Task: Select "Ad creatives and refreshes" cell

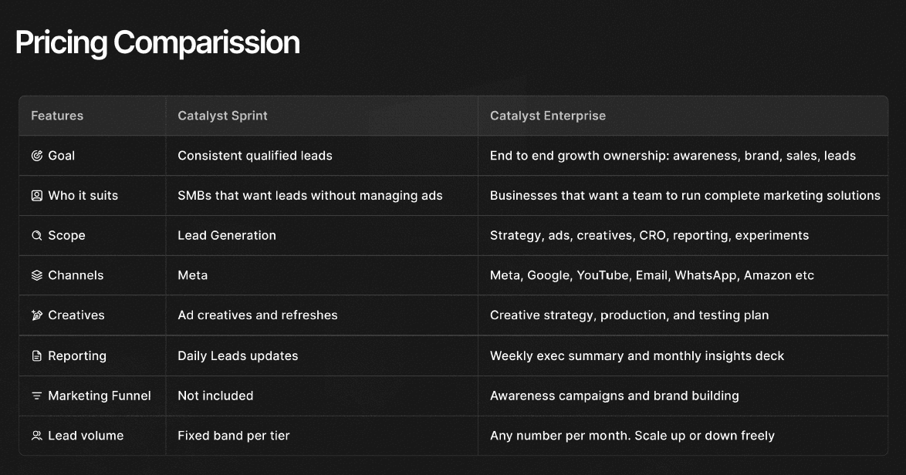Action: click(x=257, y=315)
